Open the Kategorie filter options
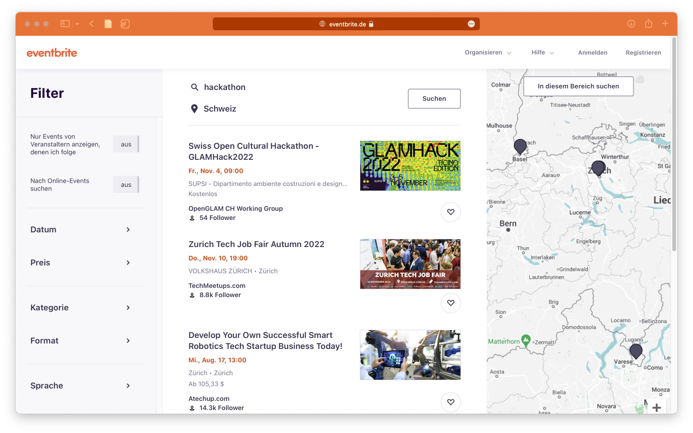Image resolution: width=693 pixels, height=433 pixels. tap(81, 308)
